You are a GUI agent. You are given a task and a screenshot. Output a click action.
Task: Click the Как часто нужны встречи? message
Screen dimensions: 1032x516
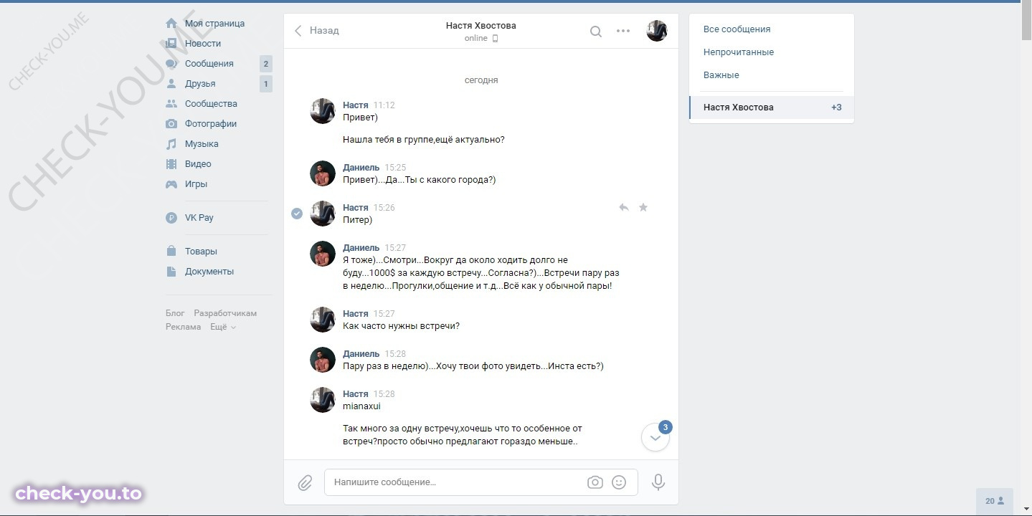pos(401,326)
